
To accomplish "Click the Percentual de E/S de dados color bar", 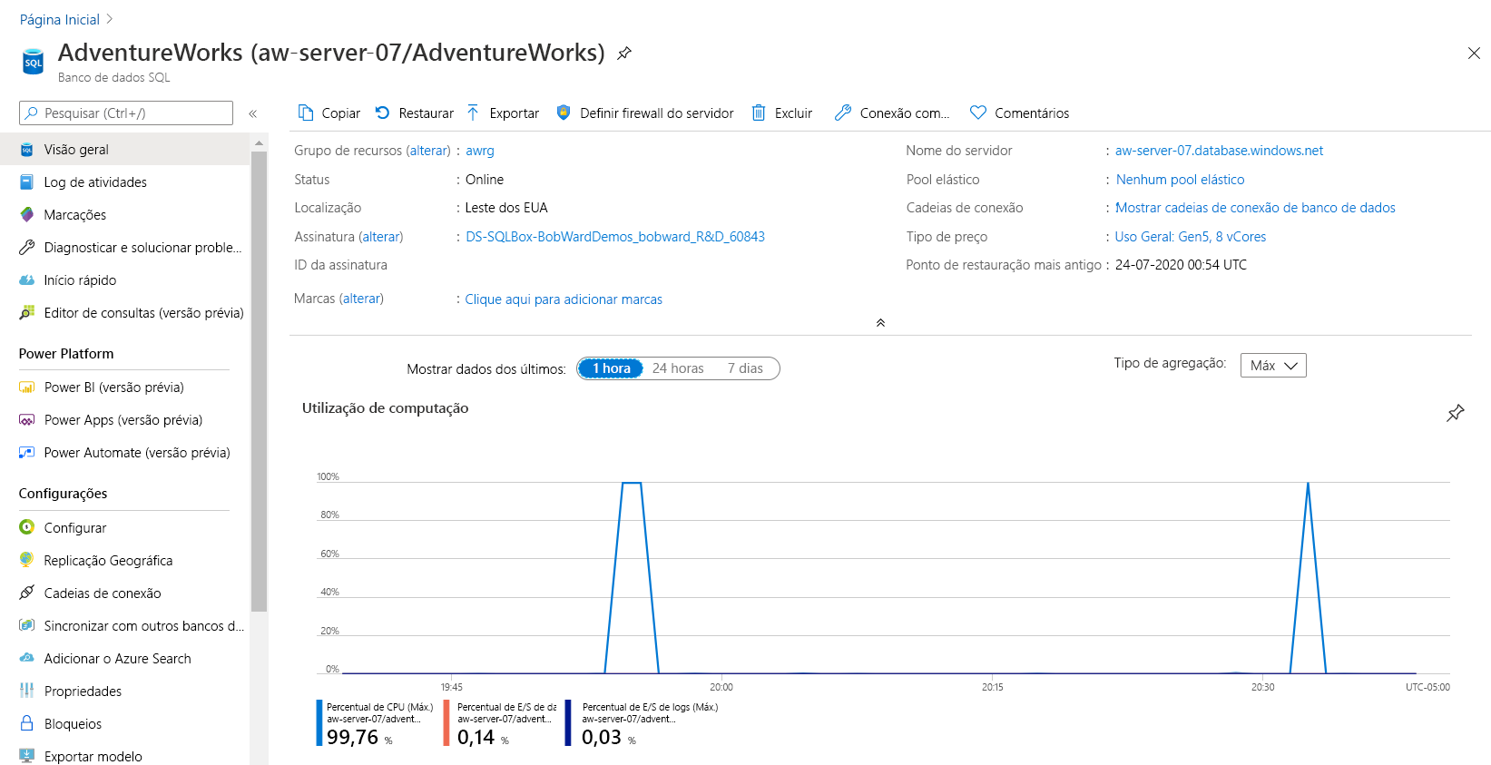I will [446, 722].
